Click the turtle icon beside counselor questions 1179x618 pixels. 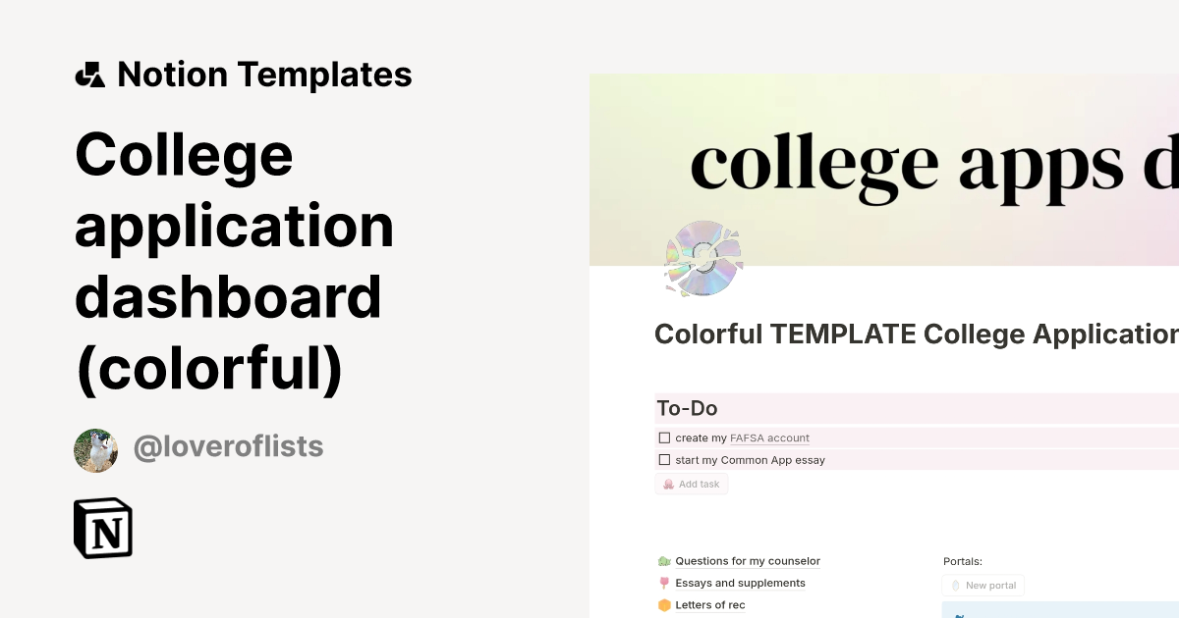click(664, 561)
